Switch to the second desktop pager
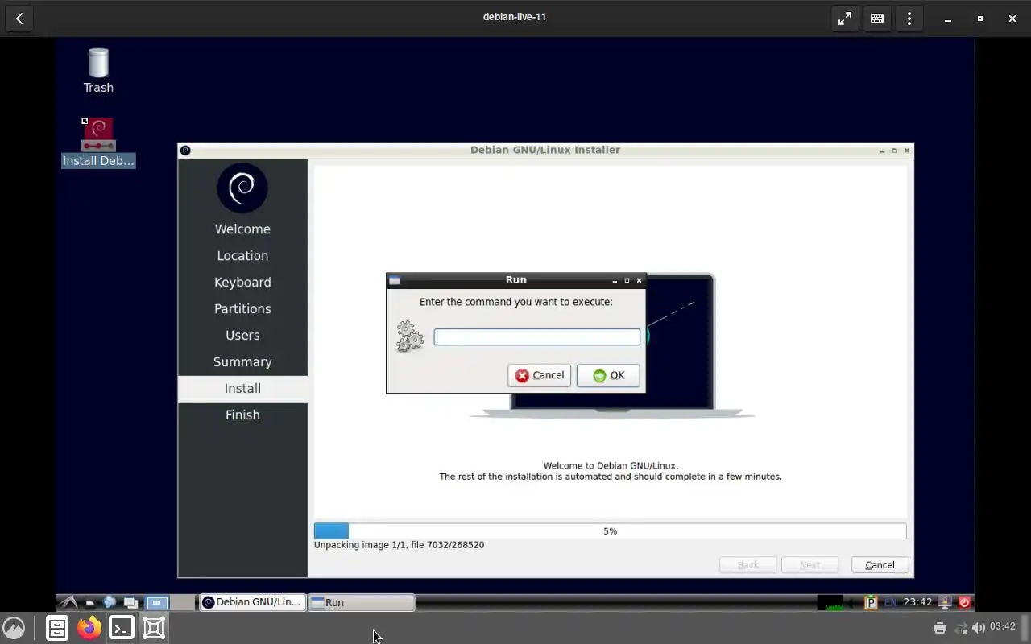The width and height of the screenshot is (1031, 644). [182, 602]
